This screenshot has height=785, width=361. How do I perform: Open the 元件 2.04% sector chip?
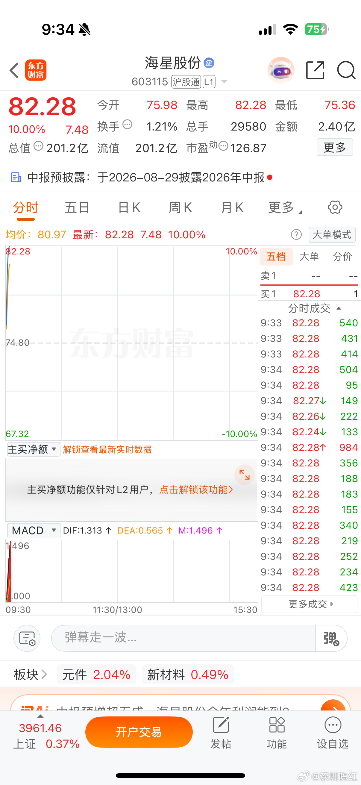96,675
